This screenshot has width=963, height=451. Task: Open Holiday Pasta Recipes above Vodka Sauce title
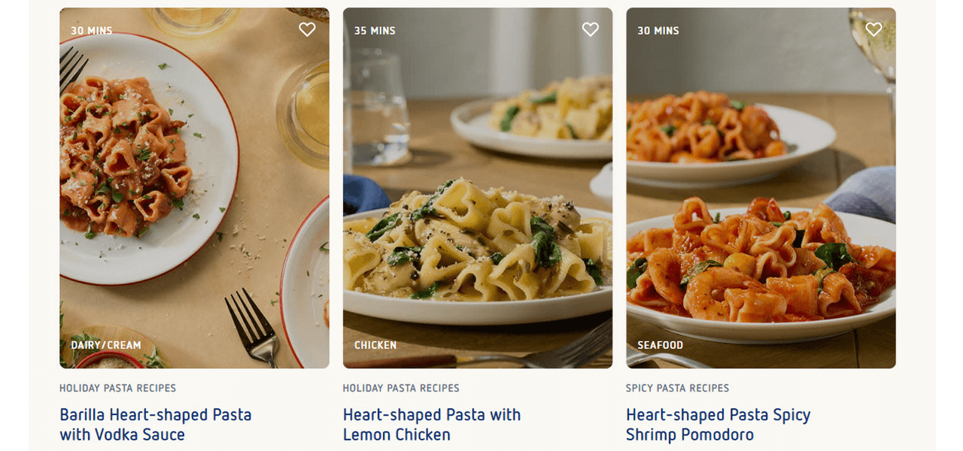(x=117, y=388)
